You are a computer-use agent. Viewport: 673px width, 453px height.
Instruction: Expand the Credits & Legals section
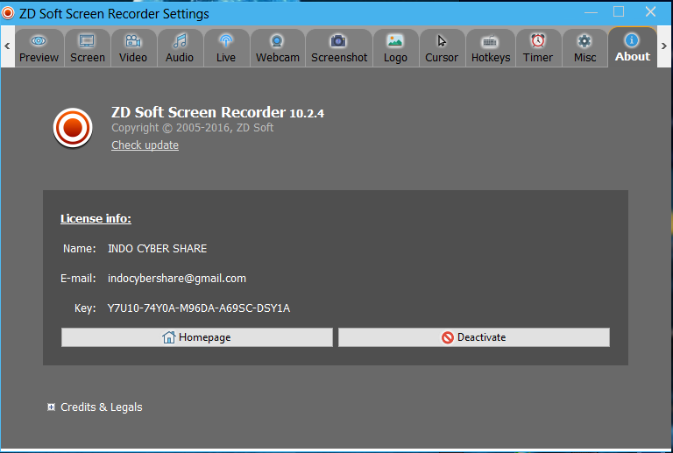coord(51,407)
